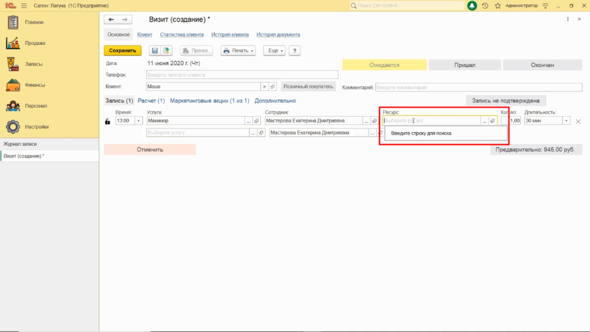Viewport: 590px width, 332px height.
Task: Click the floppy disk save icon
Action: (154, 51)
